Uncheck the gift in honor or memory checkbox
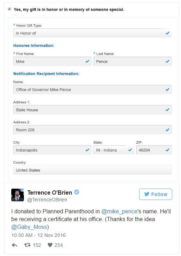 (x=9, y=9)
